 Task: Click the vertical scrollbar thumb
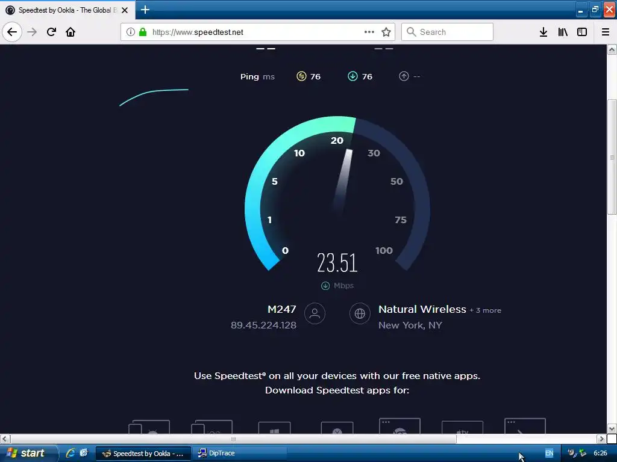coord(612,157)
